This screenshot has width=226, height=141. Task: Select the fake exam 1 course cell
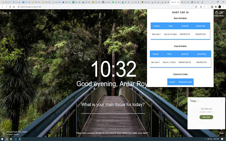(156, 34)
